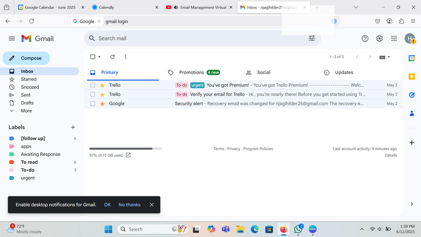Decline notifications with No thanks
Viewport: 421px width, 237px height.
pos(129,205)
